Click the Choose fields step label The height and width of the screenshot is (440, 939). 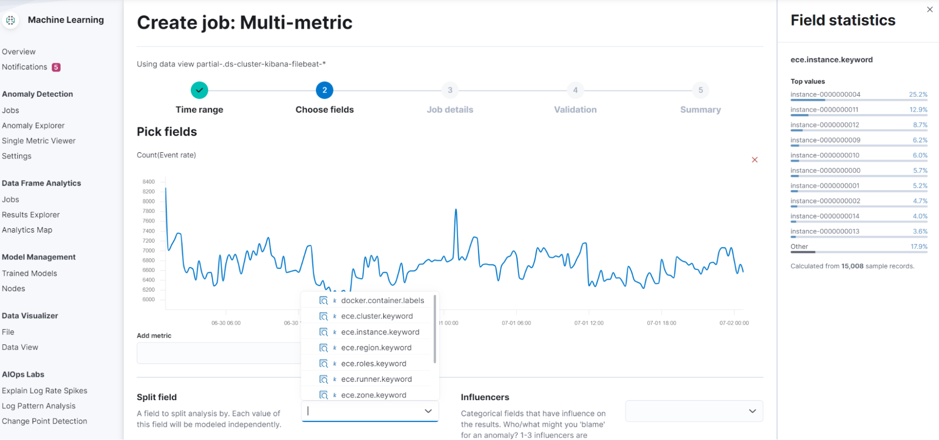325,109
